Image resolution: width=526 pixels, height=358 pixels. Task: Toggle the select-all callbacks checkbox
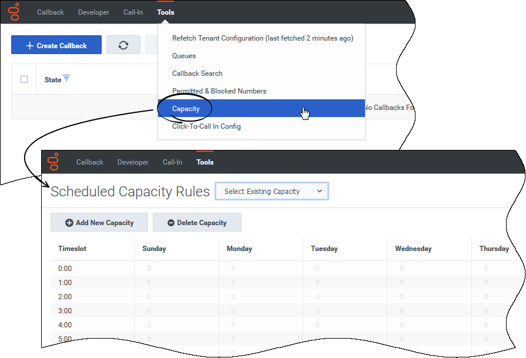[x=24, y=79]
